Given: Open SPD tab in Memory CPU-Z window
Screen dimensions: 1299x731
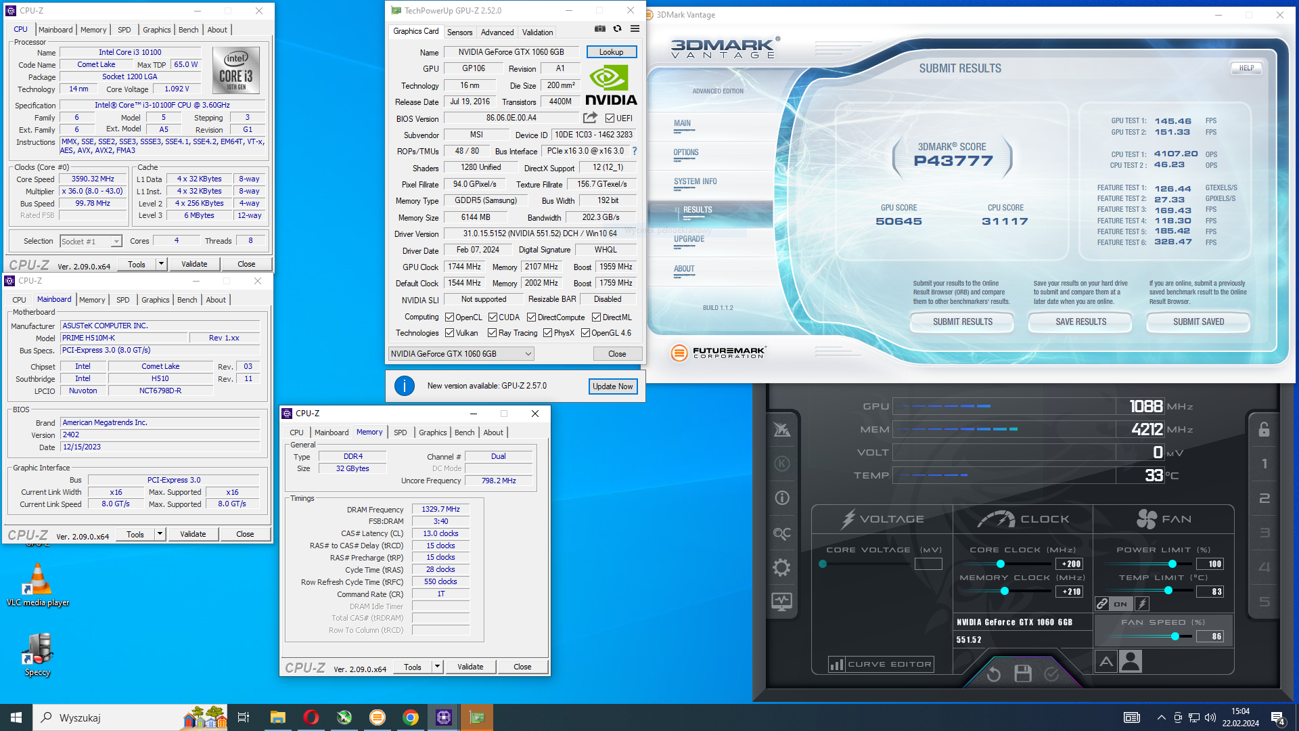Looking at the screenshot, I should coord(401,433).
